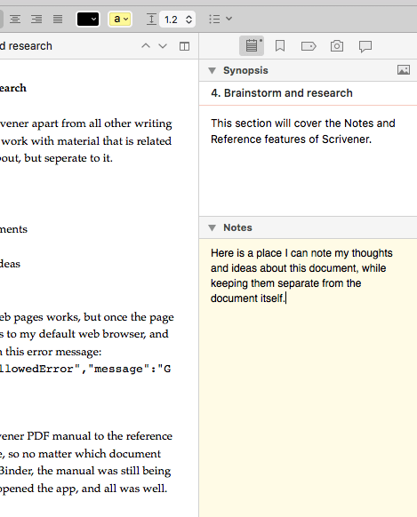The width and height of the screenshot is (417, 517).
Task: Adjust line spacing stepper at 1.2
Action: pyautogui.click(x=188, y=20)
